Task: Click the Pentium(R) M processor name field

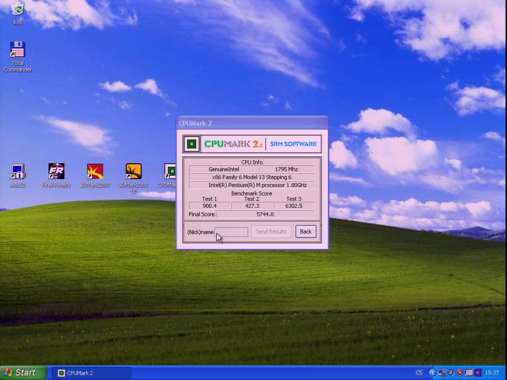Action: pyautogui.click(x=252, y=185)
